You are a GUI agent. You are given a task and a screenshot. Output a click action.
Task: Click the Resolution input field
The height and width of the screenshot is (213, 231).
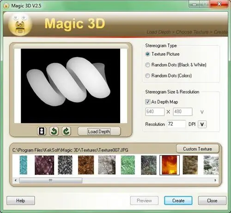[176, 124]
